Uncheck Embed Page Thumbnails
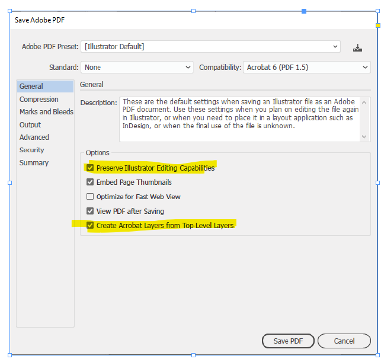381x362 pixels. tap(91, 182)
